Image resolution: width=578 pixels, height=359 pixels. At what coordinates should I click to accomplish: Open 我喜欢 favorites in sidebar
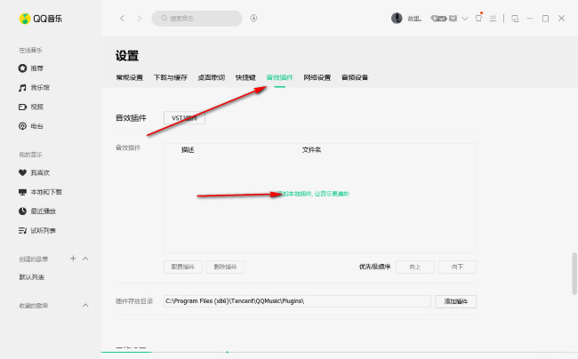click(40, 172)
